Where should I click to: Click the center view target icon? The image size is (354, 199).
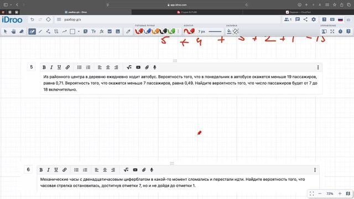click(48, 20)
